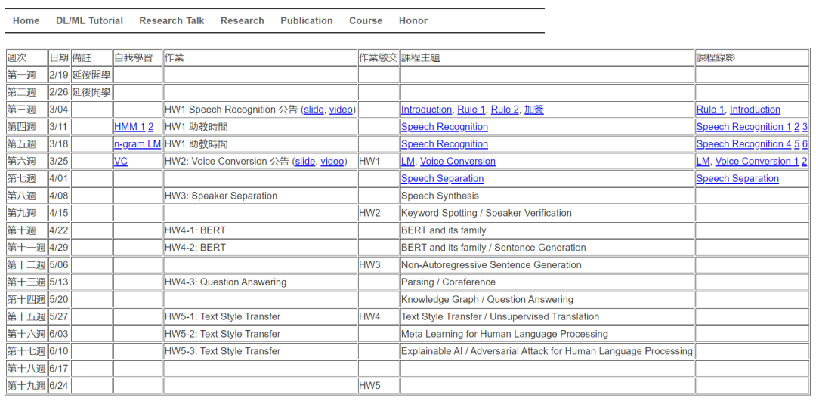Select the Speech Synthesis topic cell
The width and height of the screenshot is (816, 401).
point(548,196)
